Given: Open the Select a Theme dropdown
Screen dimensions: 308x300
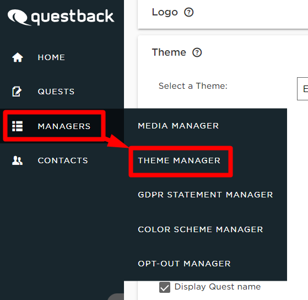Looking at the screenshot, I should click(x=302, y=89).
